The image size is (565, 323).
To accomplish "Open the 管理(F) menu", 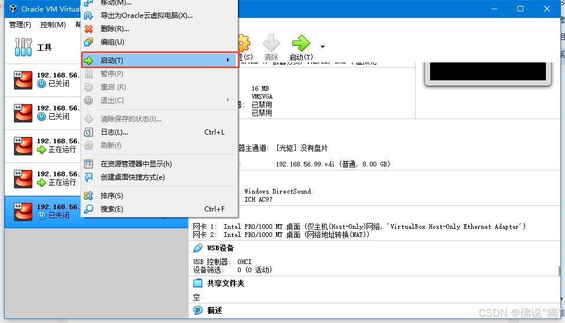I will [x=20, y=24].
